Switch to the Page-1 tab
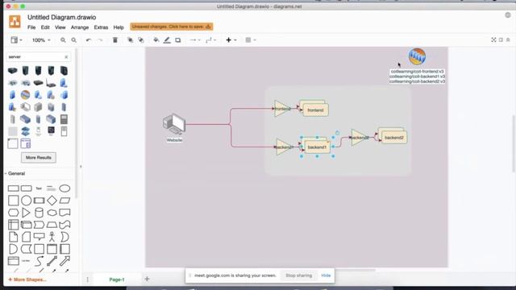Image resolution: width=516 pixels, height=290 pixels. 117,280
